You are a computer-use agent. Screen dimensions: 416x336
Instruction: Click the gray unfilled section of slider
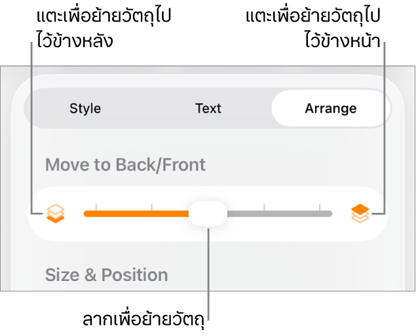point(278,214)
